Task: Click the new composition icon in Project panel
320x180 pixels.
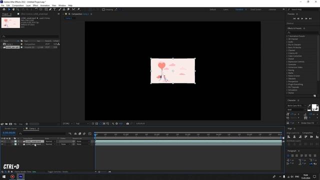Action: 10,124
